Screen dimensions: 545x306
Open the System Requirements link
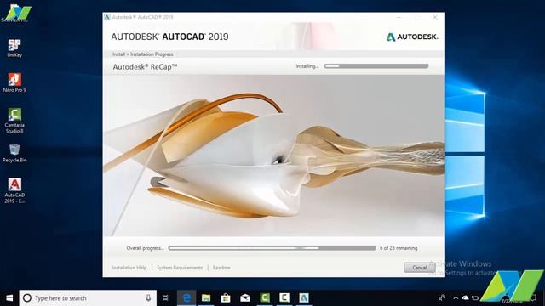pos(180,268)
